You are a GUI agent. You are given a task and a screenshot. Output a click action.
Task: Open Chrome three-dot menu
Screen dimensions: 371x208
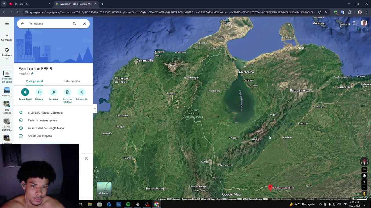[367, 12]
